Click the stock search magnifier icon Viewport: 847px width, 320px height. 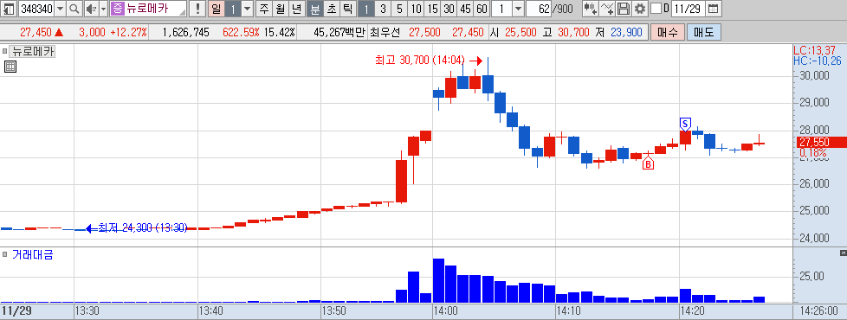click(74, 9)
